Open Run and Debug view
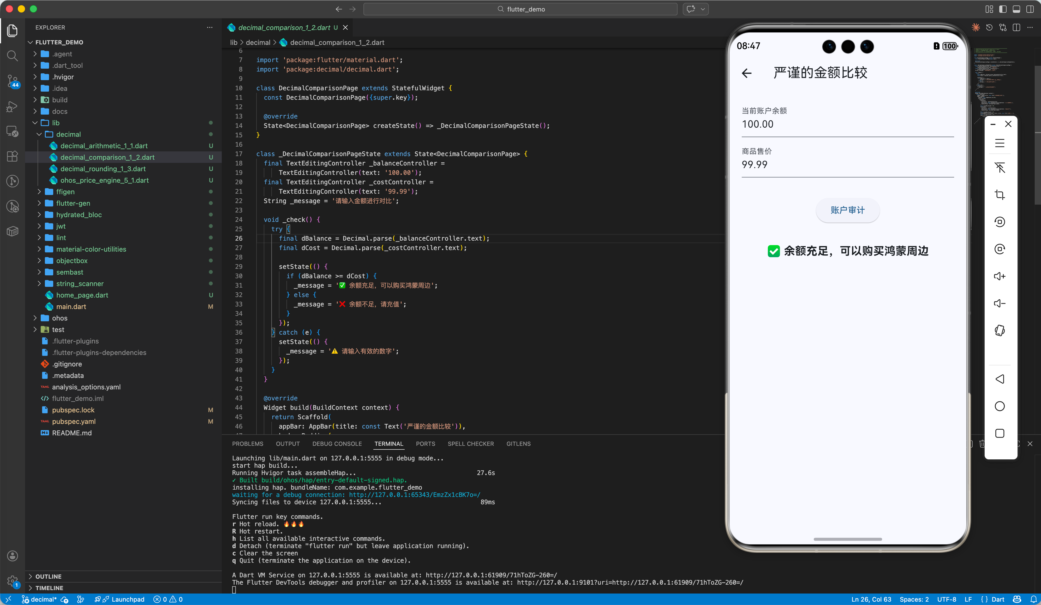 (x=13, y=107)
